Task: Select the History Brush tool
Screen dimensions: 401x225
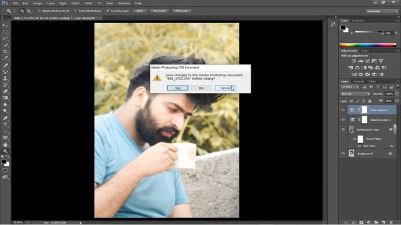Action: tap(5, 85)
